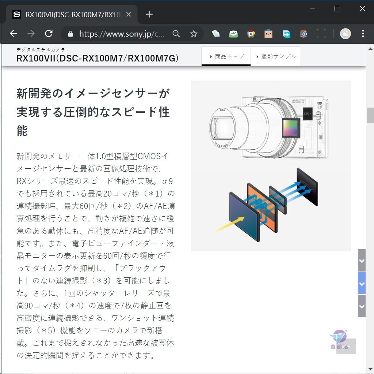The width and height of the screenshot is (374, 374).
Task: Select the RX100VII browser tab
Action: 72,14
